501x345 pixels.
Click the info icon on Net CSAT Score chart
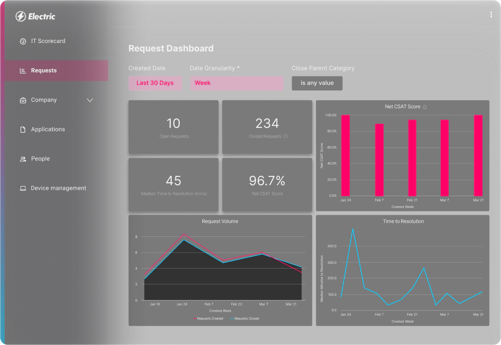pos(424,106)
